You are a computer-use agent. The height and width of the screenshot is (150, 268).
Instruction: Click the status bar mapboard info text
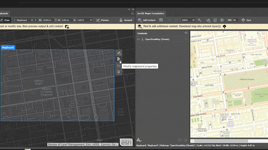click(x=195, y=145)
